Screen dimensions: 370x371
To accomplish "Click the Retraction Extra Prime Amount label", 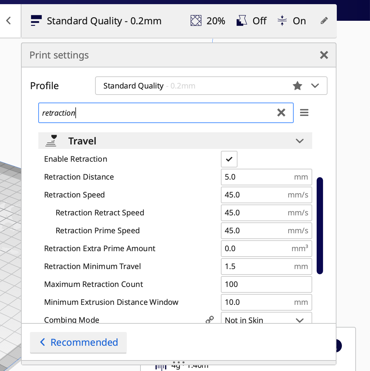I will pyautogui.click(x=100, y=248).
